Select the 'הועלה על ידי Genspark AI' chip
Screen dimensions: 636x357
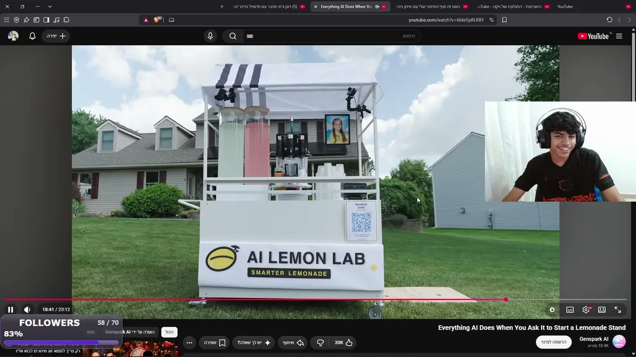(130, 332)
